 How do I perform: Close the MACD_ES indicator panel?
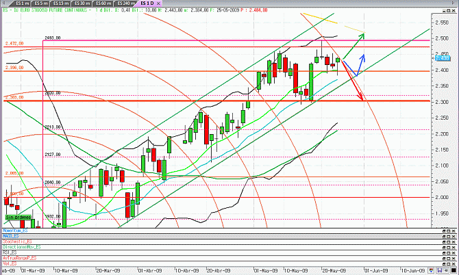[x=454, y=237]
